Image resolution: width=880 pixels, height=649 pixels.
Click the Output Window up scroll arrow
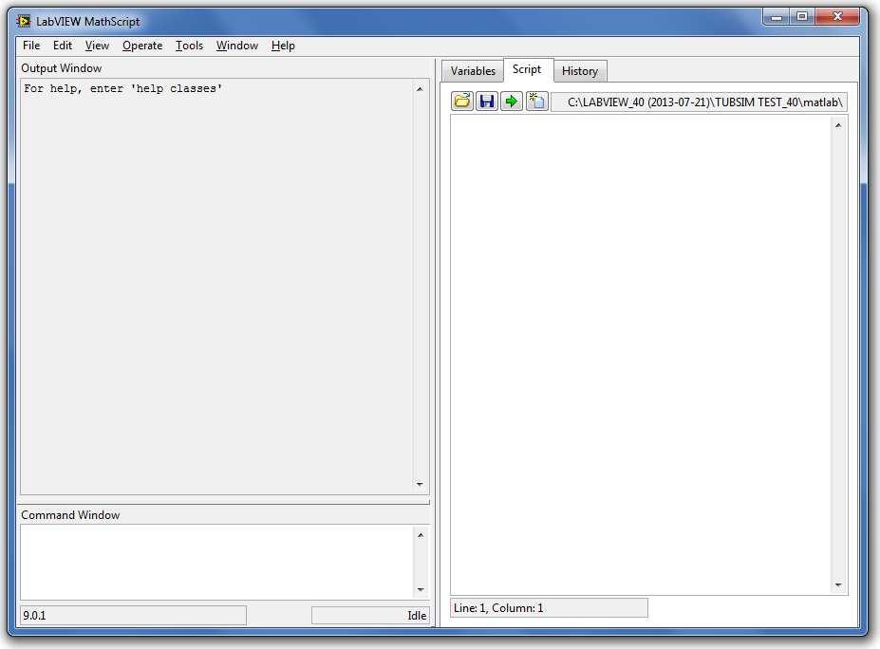(420, 89)
